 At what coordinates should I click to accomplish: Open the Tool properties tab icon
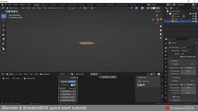(x=166, y=43)
